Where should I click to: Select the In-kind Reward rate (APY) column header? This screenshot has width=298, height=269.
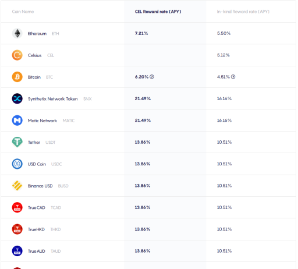[x=243, y=12]
